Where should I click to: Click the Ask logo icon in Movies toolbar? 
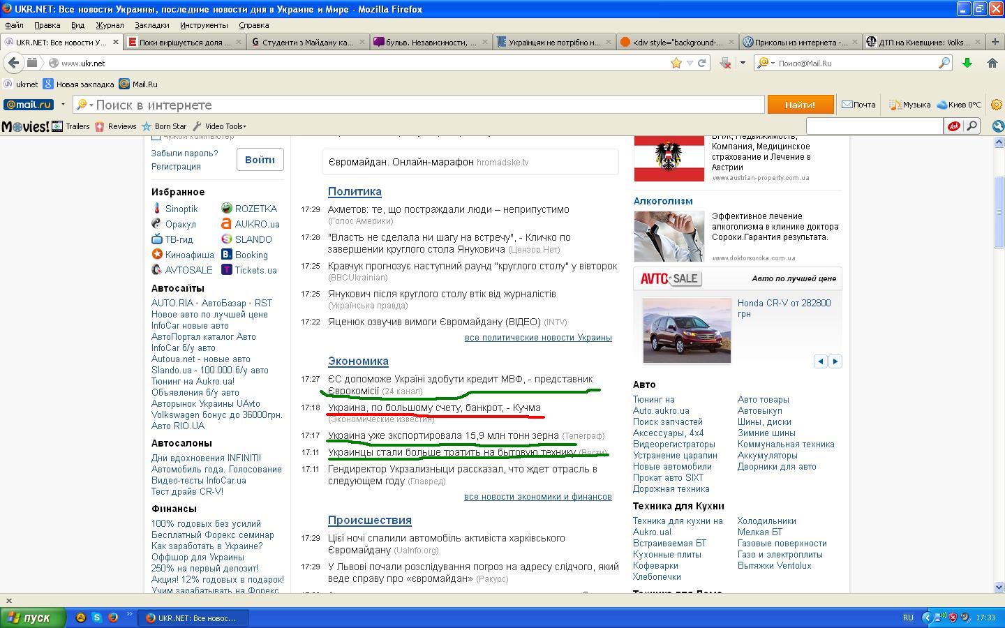(x=953, y=126)
